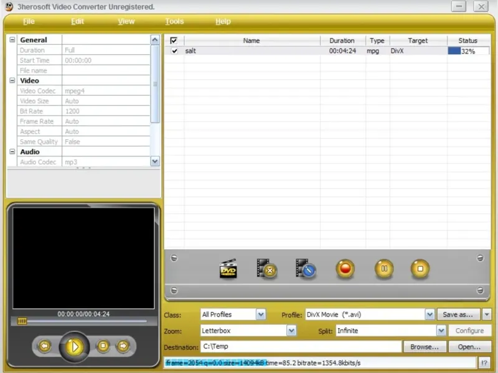Click the edit video filmstrip icon
498x373 pixels.
click(x=305, y=269)
